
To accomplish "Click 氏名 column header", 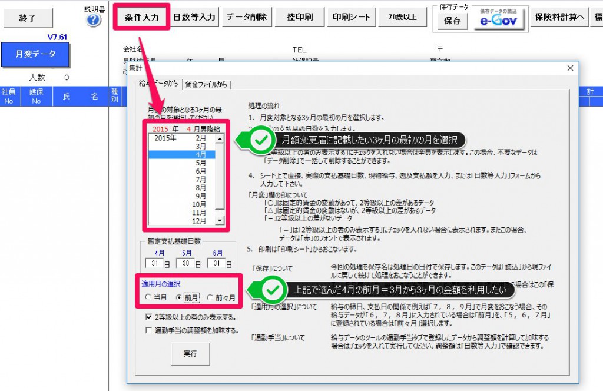I will pyautogui.click(x=81, y=97).
